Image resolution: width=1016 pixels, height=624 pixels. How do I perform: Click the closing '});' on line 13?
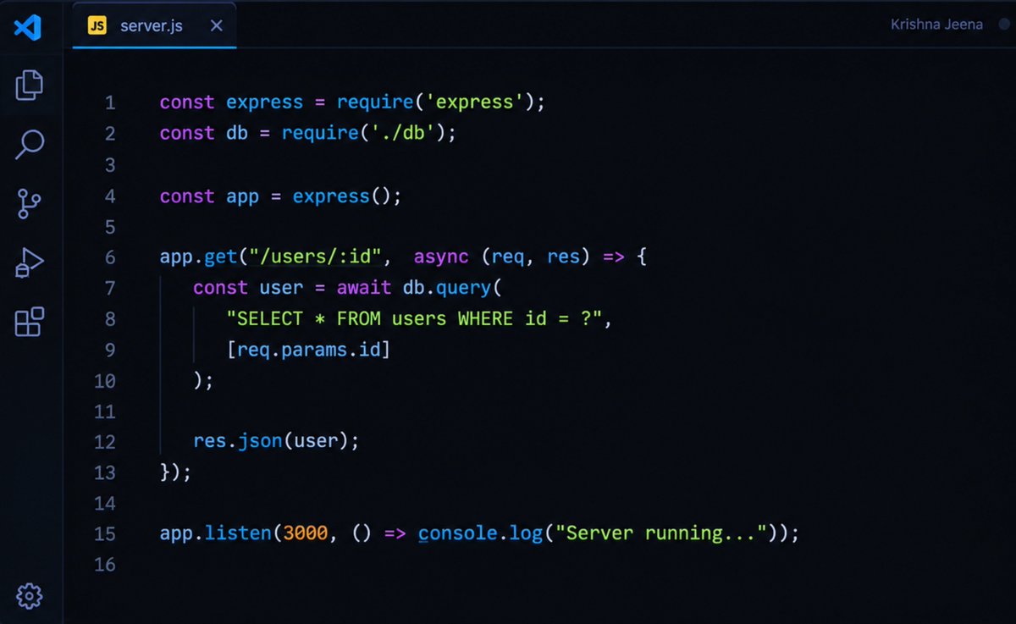pos(176,472)
